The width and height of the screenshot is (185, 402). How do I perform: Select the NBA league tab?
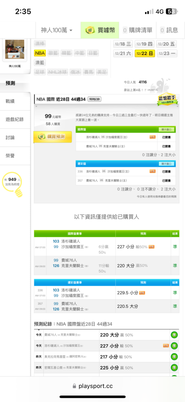pyautogui.click(x=40, y=53)
